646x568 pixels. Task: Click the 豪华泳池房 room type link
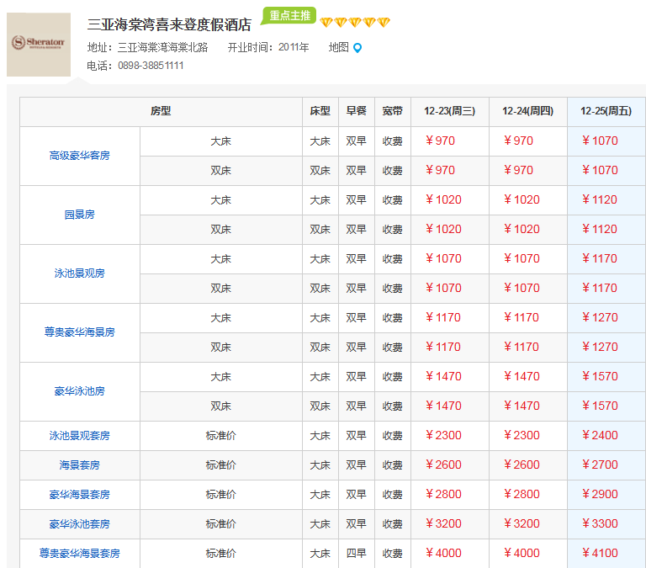[80, 391]
